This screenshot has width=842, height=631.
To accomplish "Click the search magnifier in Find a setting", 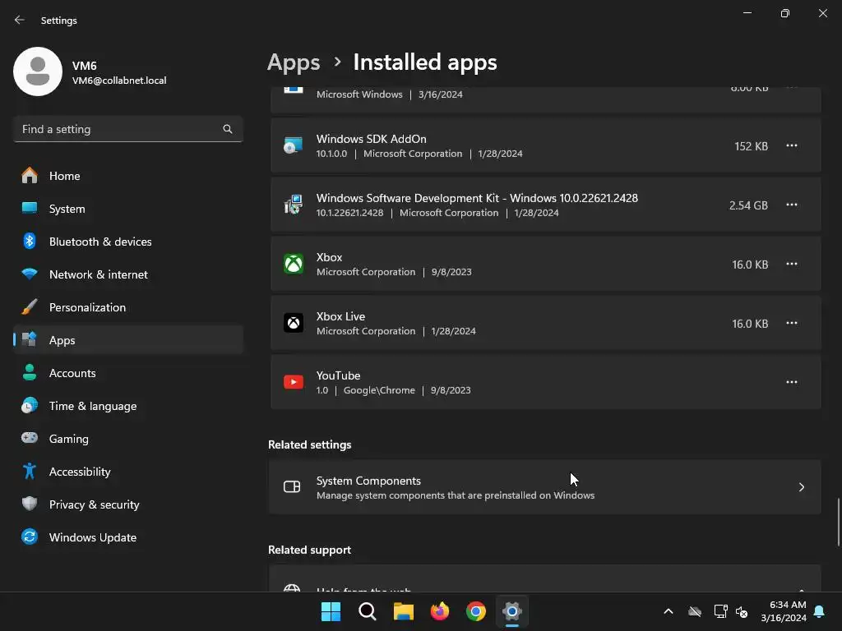I will point(228,129).
